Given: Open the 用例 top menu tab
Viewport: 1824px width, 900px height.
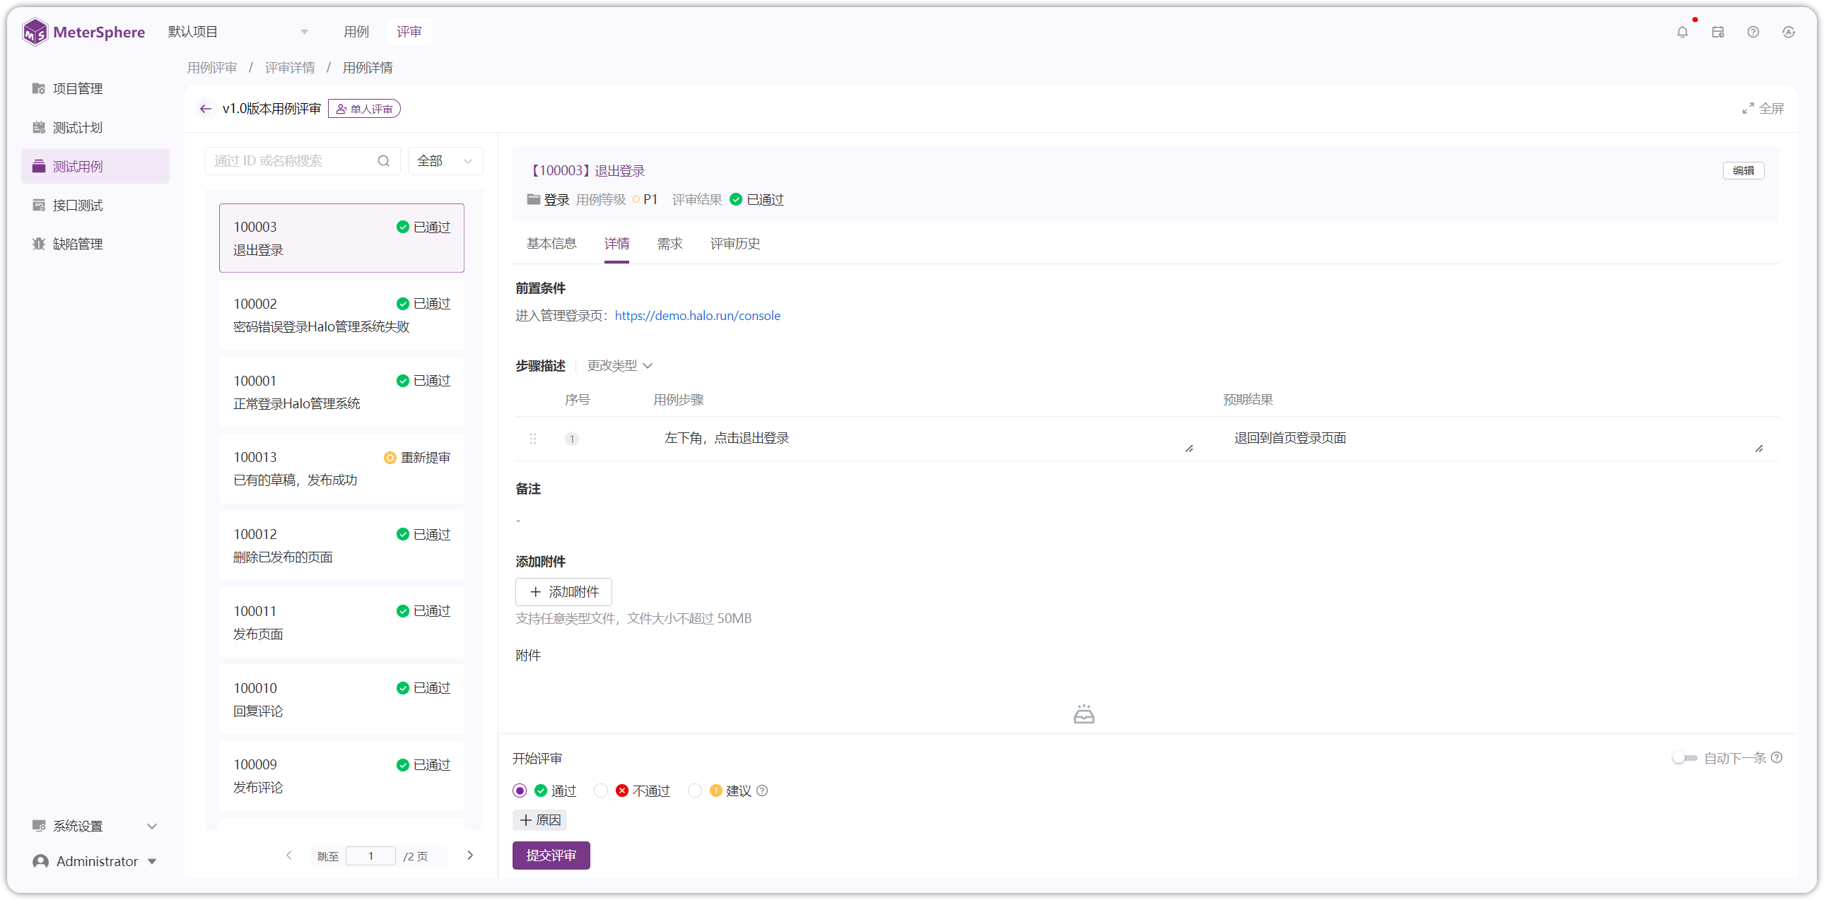Looking at the screenshot, I should pos(356,32).
